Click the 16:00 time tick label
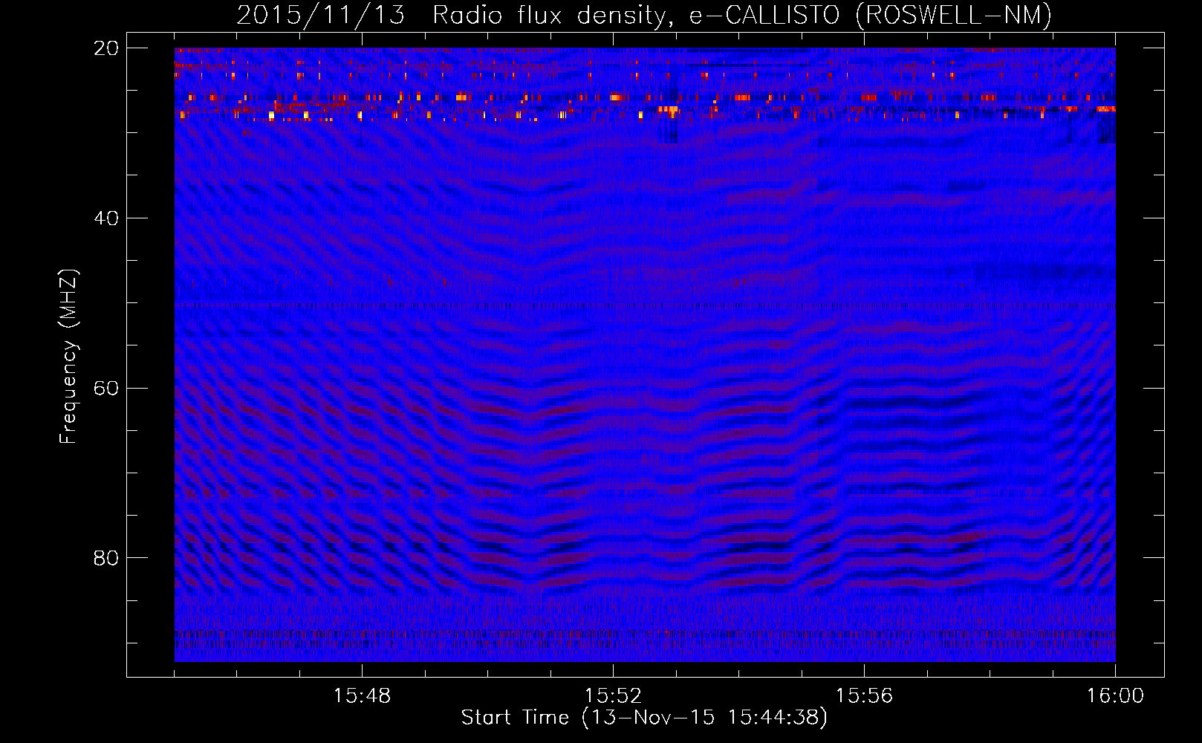1202x743 pixels. [1115, 696]
